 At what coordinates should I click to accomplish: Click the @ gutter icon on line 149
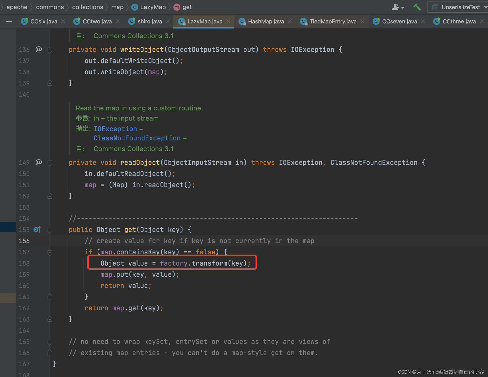39,162
